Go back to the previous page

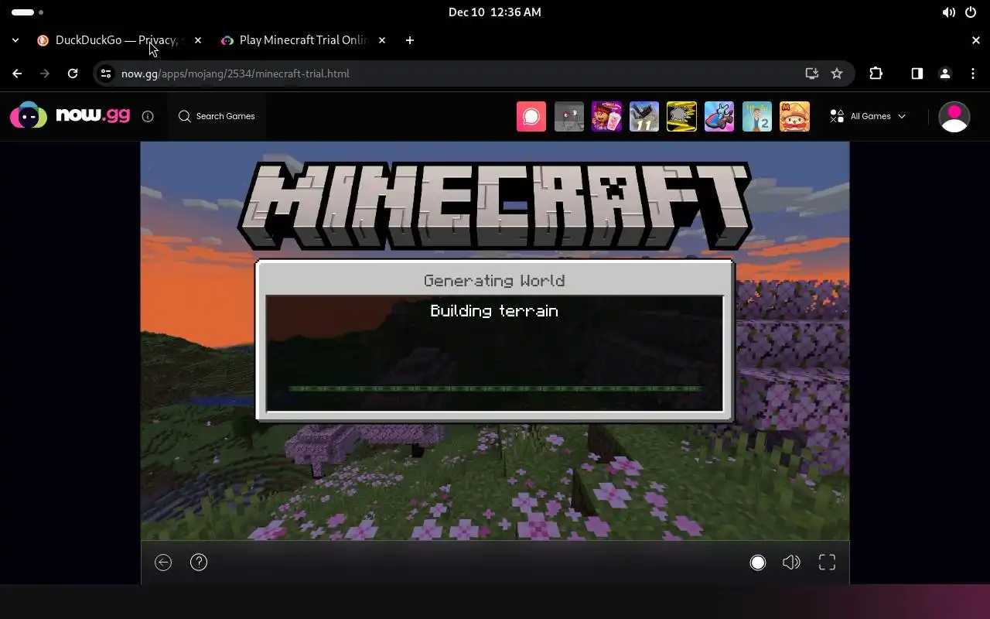tap(17, 74)
